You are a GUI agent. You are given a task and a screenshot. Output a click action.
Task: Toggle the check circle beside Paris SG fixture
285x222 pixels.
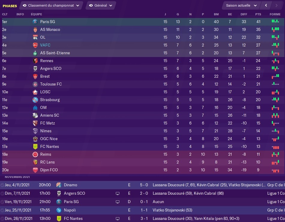[2, 202]
